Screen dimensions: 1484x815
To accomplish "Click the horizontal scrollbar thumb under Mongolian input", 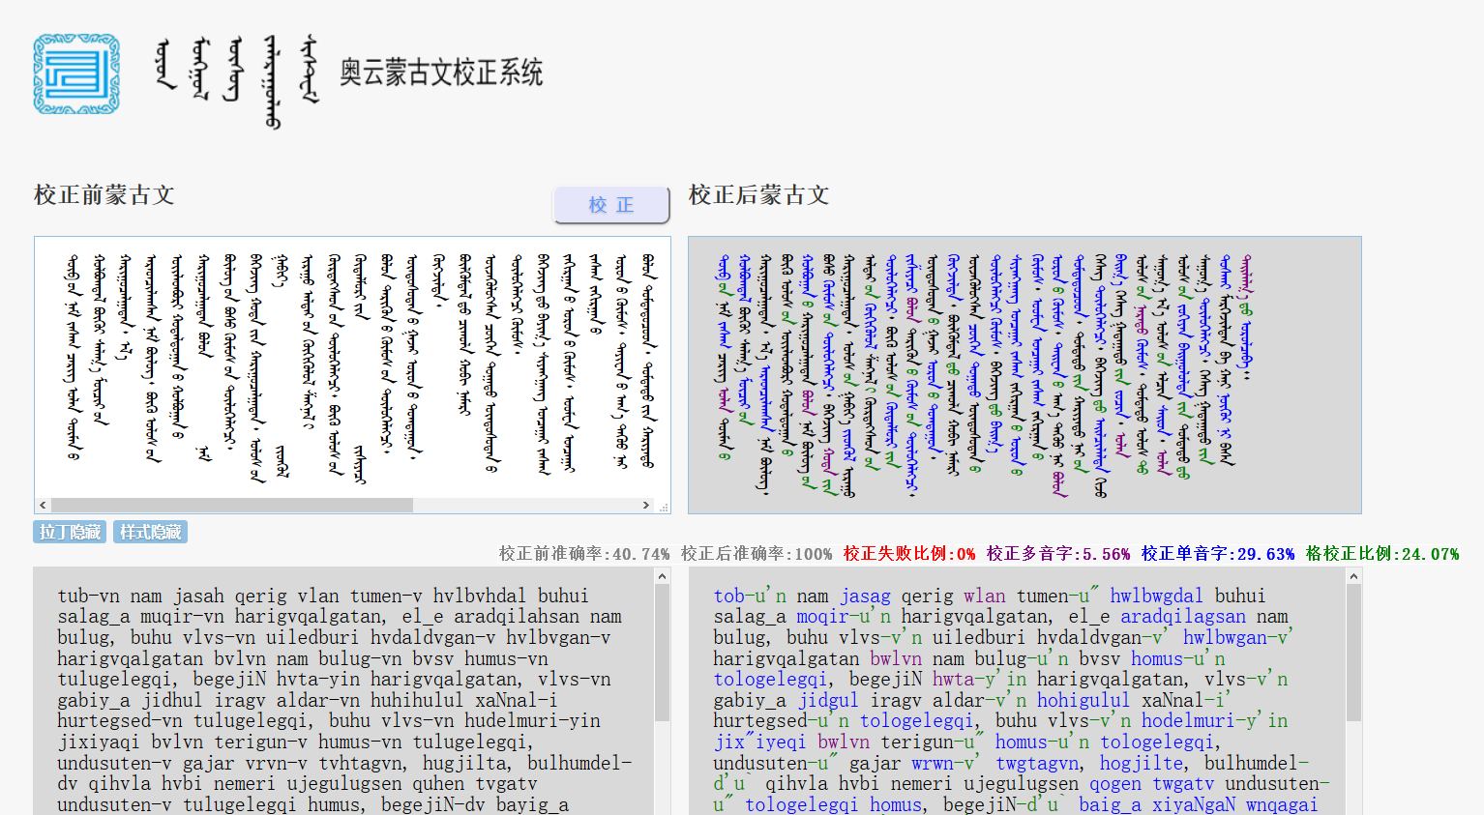I will click(232, 505).
